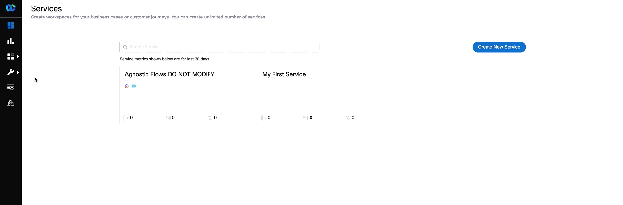Click the Create New Service button
Viewport: 623px width, 205px height.
pyautogui.click(x=499, y=47)
